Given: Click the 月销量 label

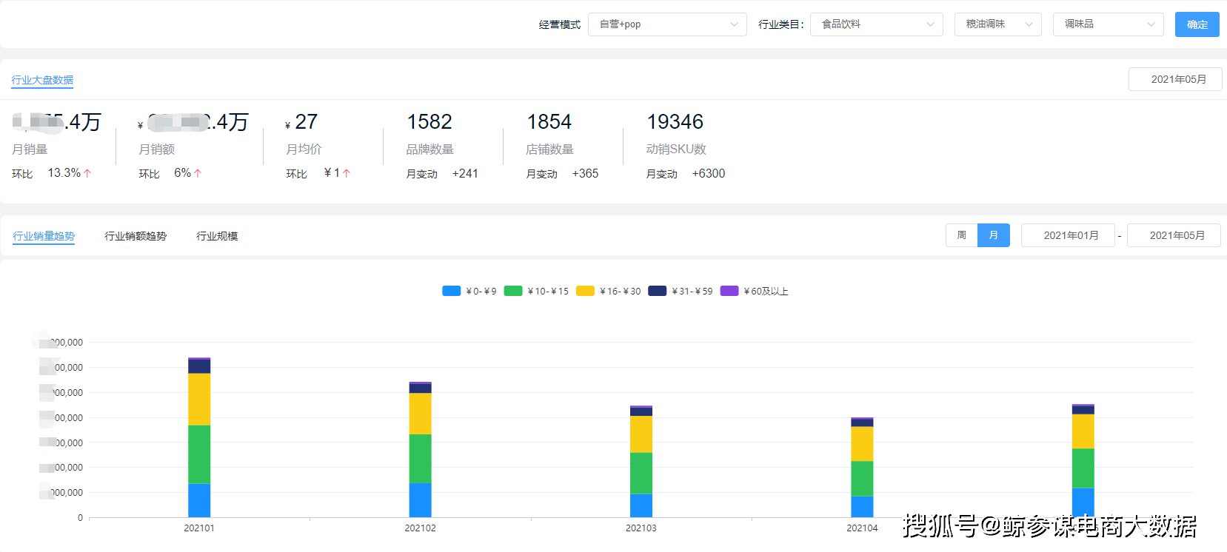Looking at the screenshot, I should coord(30,149).
